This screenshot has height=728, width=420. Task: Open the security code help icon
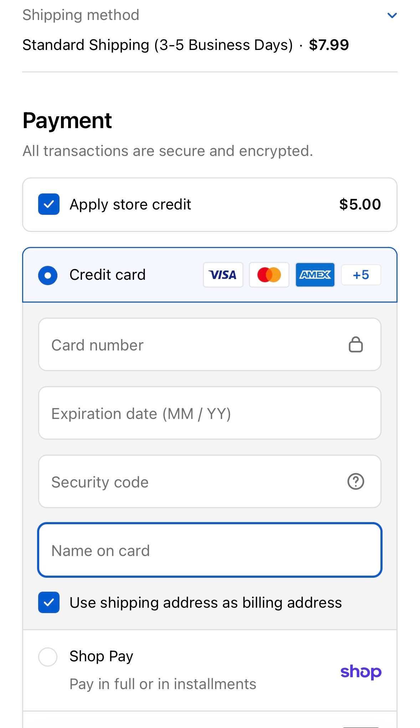point(355,481)
